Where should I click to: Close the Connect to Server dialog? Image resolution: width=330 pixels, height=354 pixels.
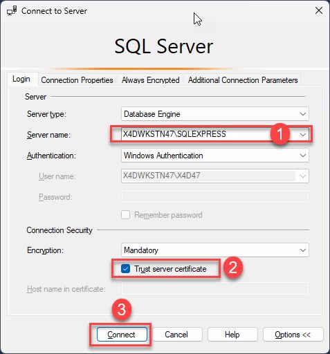pos(319,10)
